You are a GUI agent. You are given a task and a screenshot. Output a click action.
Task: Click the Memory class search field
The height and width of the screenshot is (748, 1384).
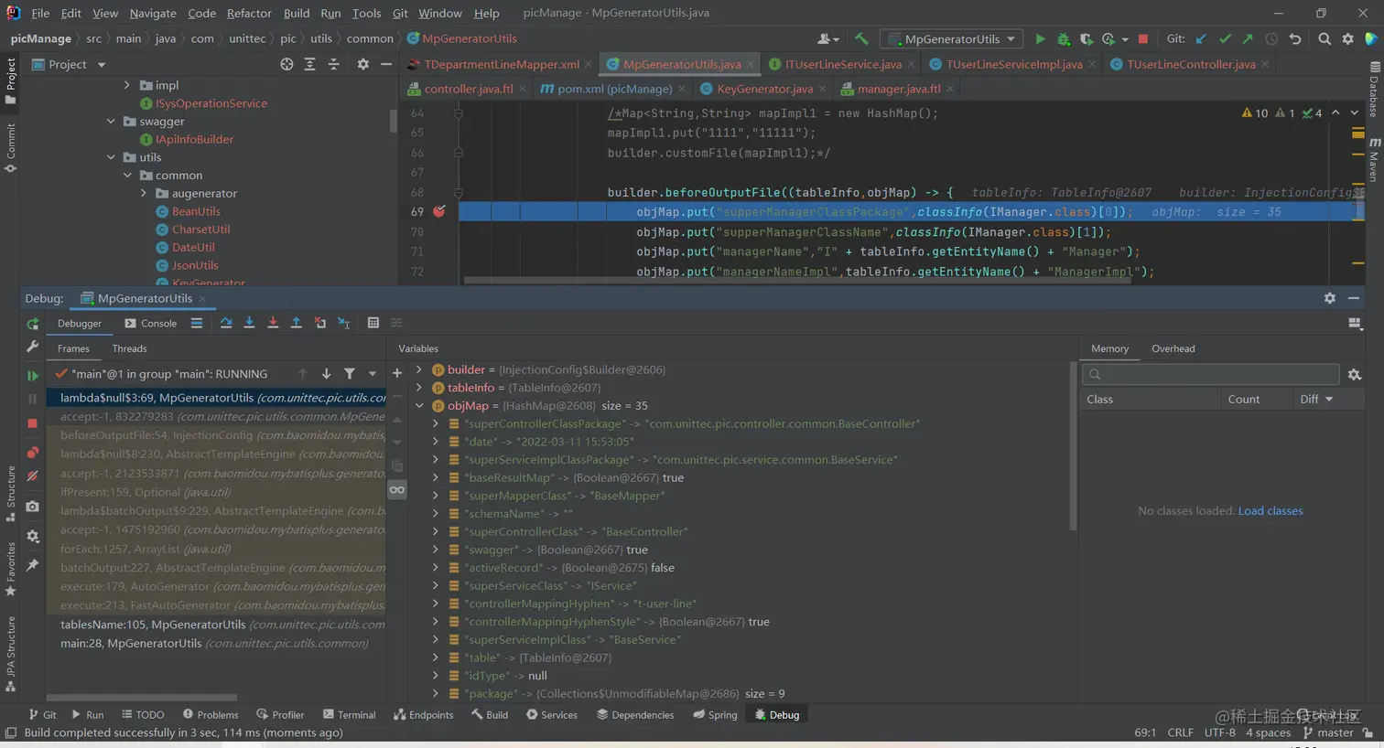pos(1210,374)
